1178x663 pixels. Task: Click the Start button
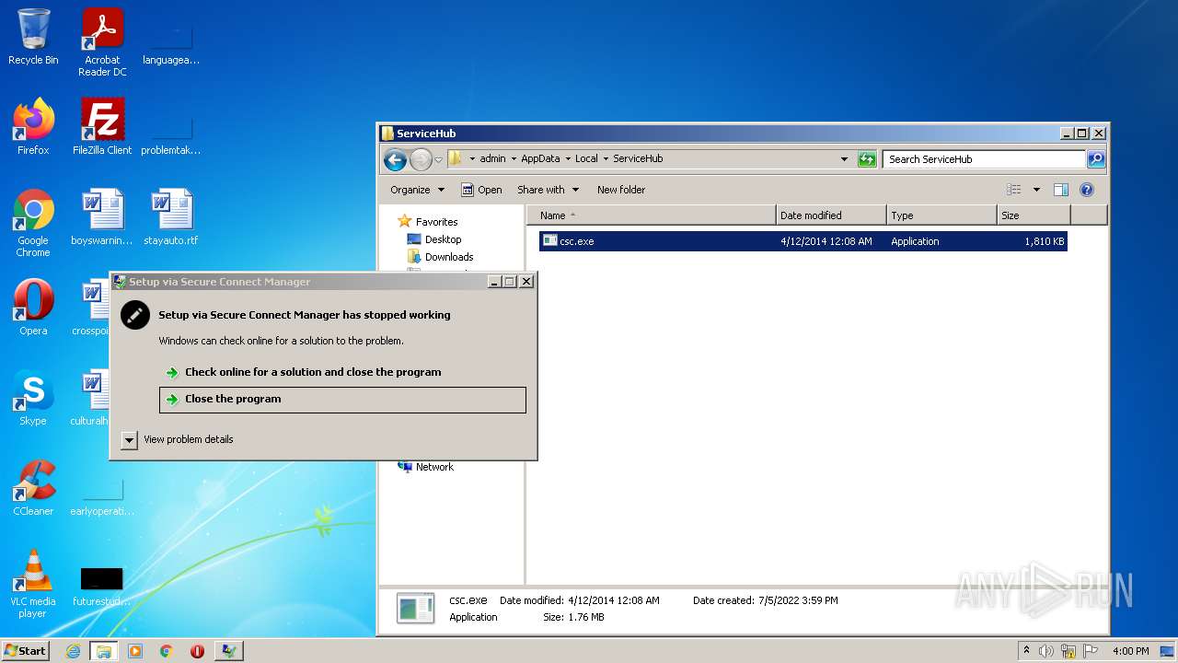pyautogui.click(x=26, y=651)
